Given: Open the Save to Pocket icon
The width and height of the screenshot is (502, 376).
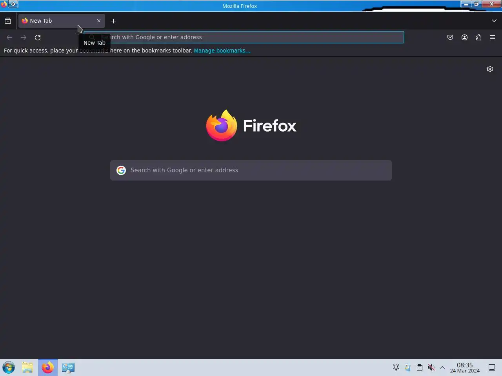Looking at the screenshot, I should pyautogui.click(x=450, y=37).
